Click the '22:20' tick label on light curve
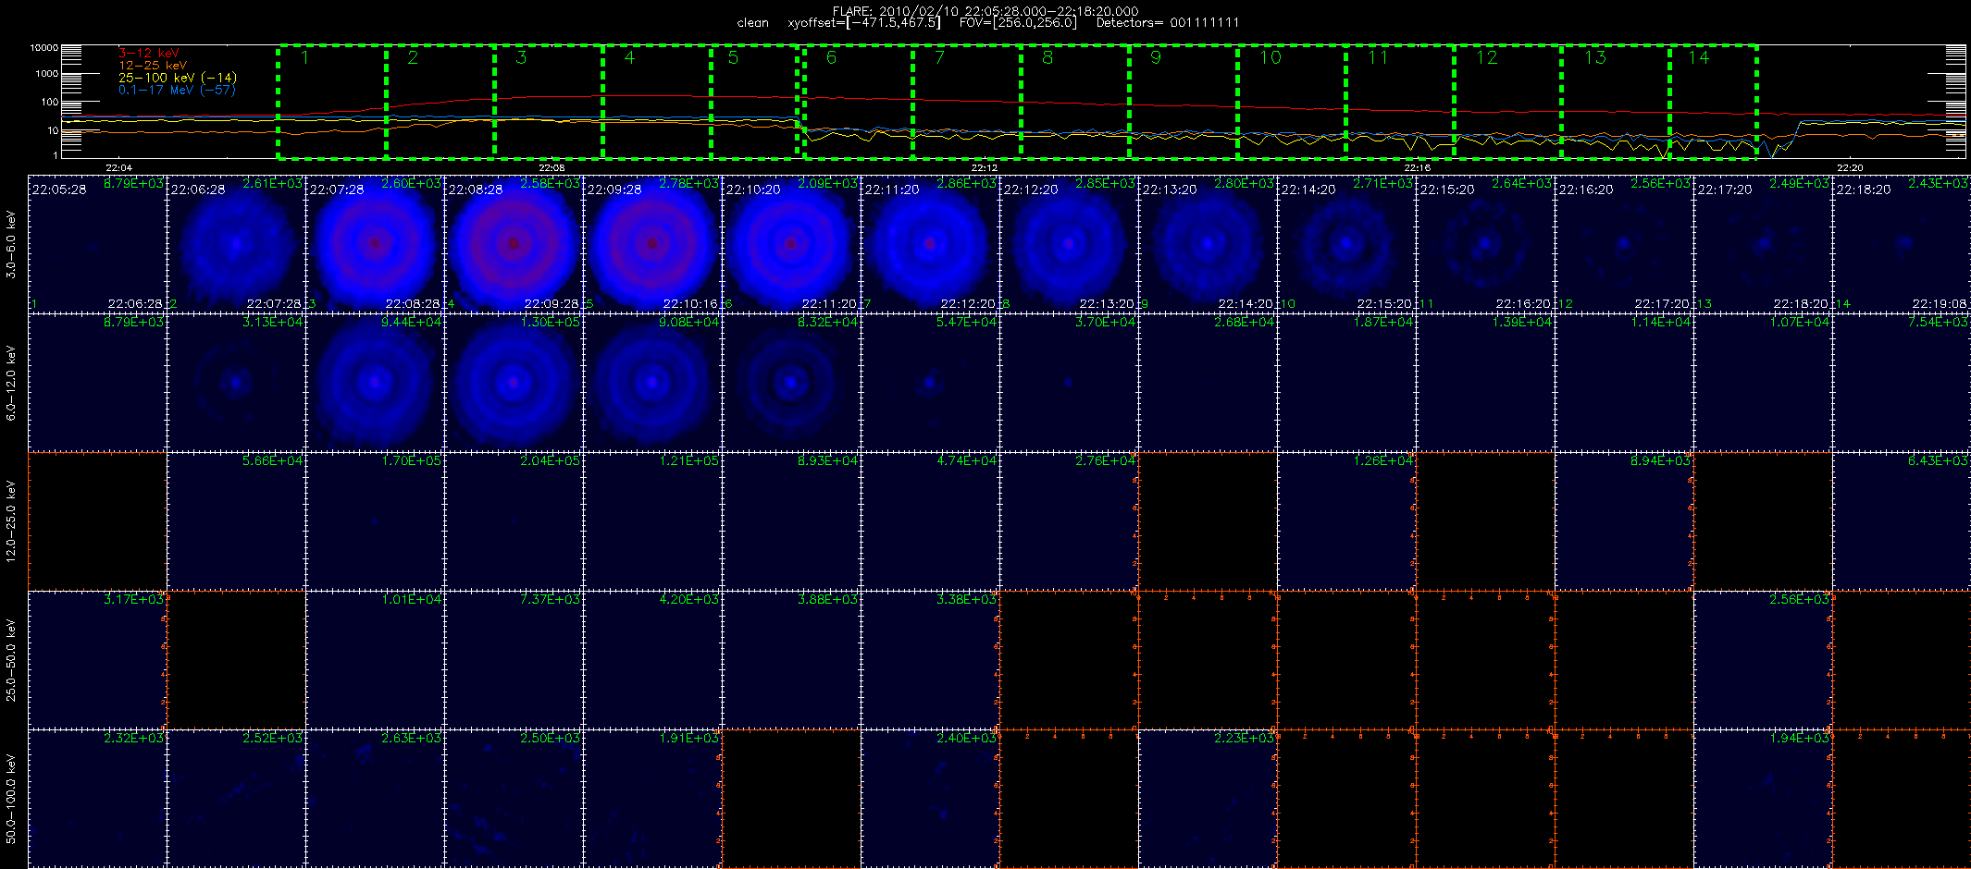This screenshot has height=869, width=1971. [1850, 168]
